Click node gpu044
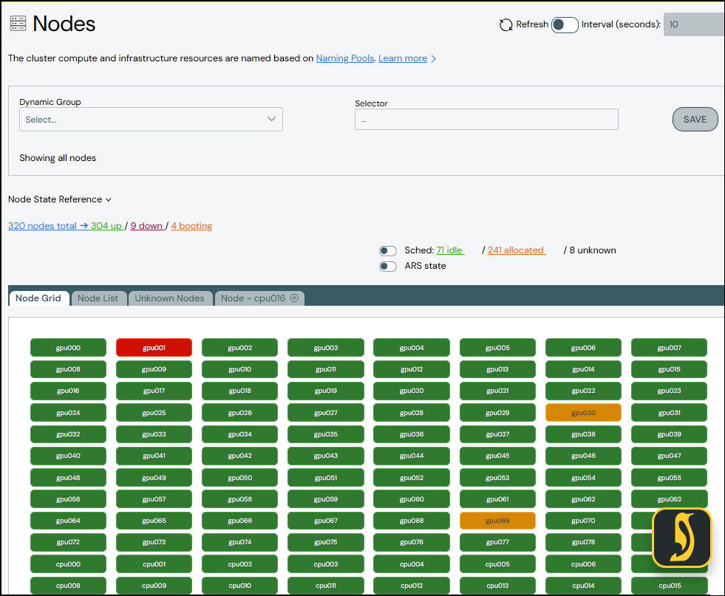The height and width of the screenshot is (596, 725). point(412,456)
